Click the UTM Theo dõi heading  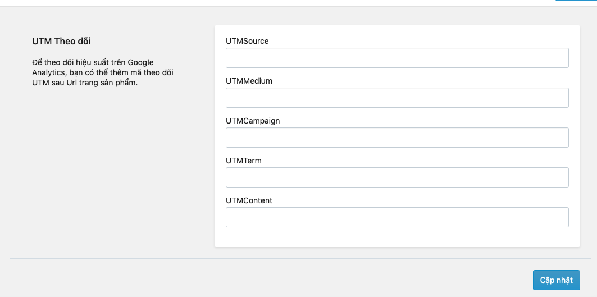[x=61, y=41]
